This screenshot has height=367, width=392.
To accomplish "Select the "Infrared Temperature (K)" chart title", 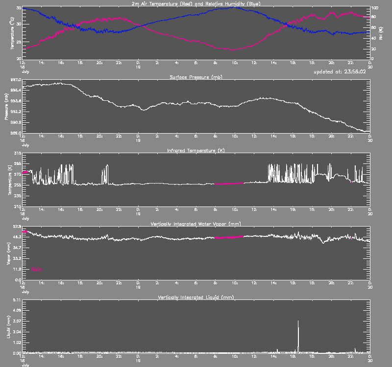I will point(196,150).
